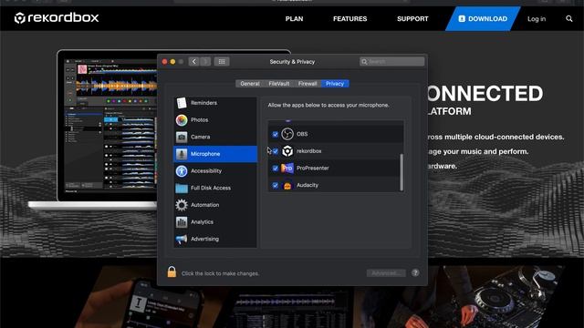584x328 pixels.
Task: Switch to the FileVault tab
Action: [x=279, y=84]
